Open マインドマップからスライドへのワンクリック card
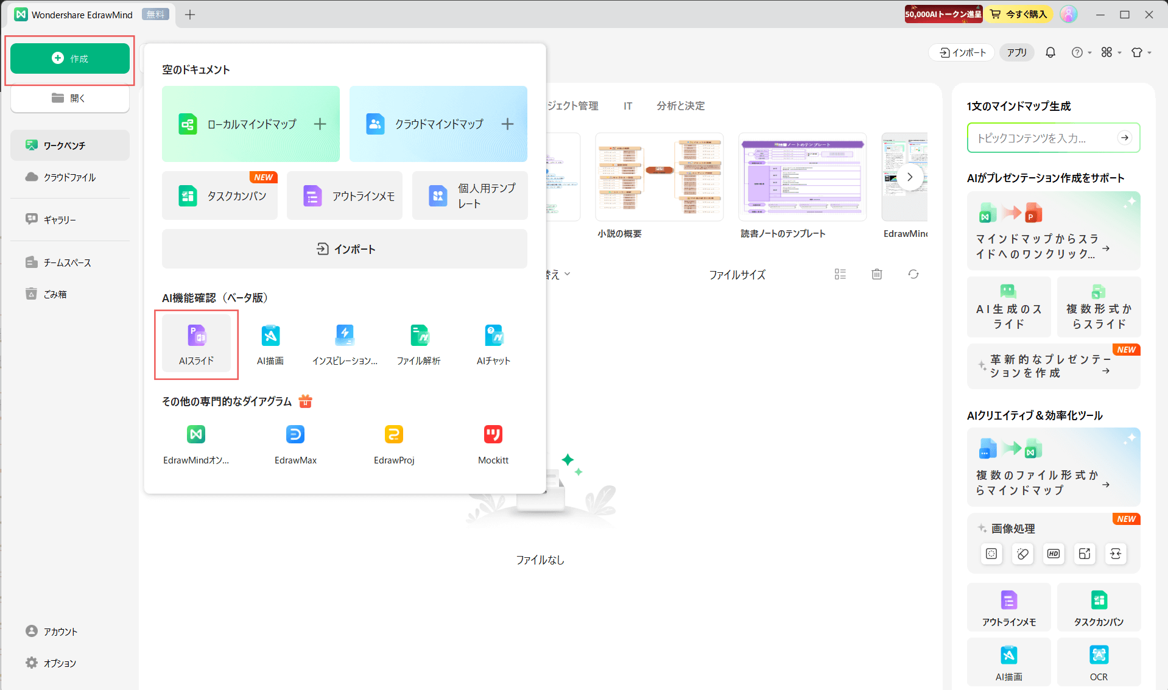 [x=1054, y=231]
